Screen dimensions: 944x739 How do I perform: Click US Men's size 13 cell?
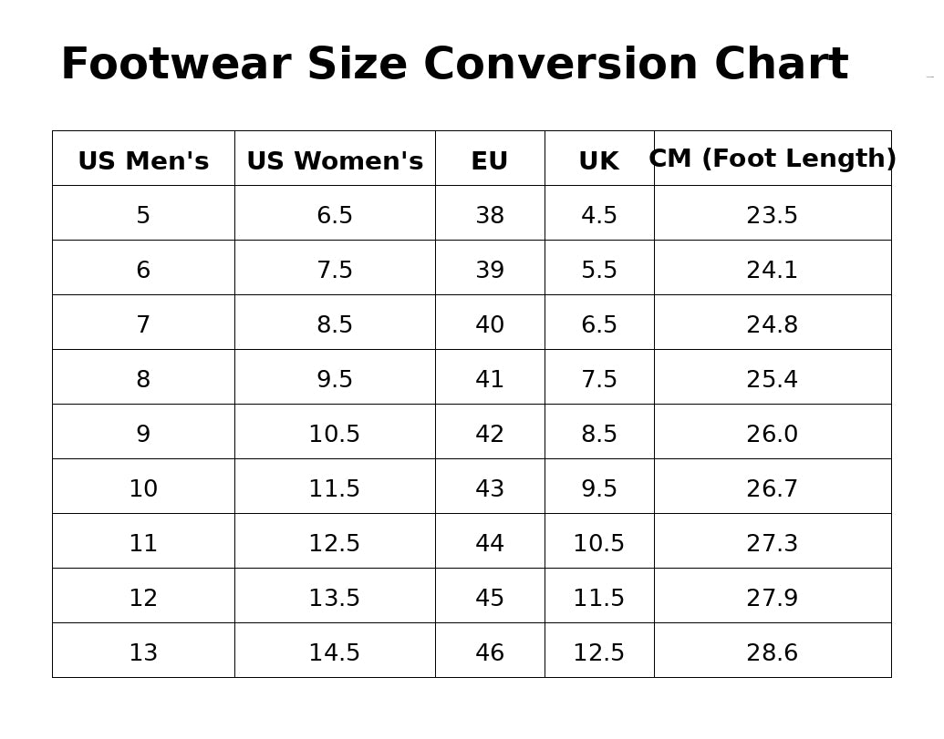pyautogui.click(x=143, y=651)
